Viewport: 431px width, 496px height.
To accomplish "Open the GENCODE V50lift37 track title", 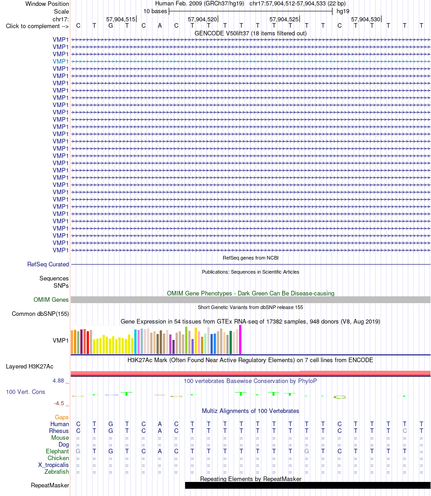I will 250,33.
